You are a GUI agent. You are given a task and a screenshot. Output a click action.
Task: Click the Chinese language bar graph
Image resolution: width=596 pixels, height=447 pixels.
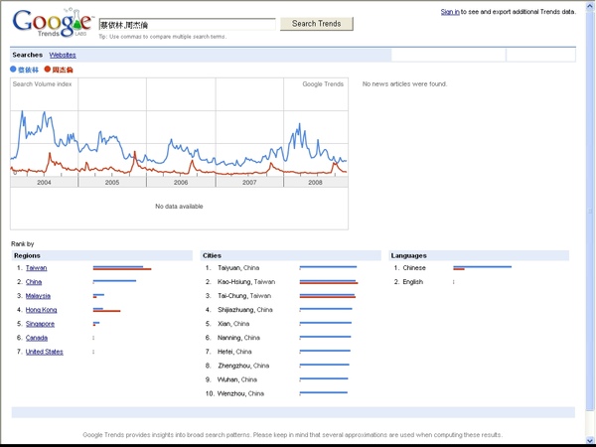[483, 268]
